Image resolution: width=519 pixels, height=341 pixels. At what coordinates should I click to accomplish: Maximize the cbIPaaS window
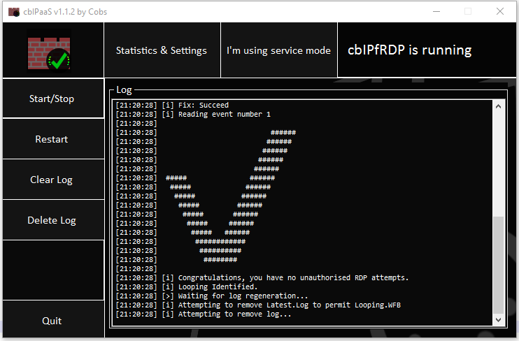point(468,11)
